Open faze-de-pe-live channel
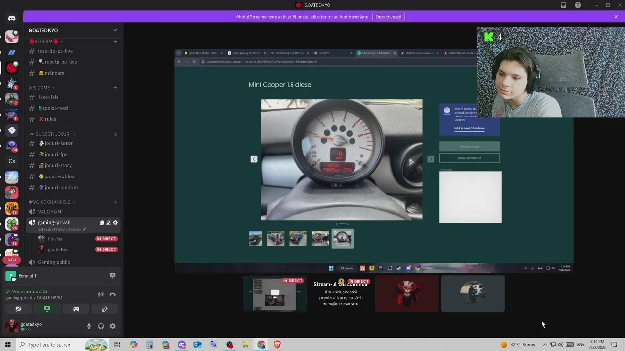Viewport: 625px width, 351px height. pyautogui.click(x=73, y=51)
